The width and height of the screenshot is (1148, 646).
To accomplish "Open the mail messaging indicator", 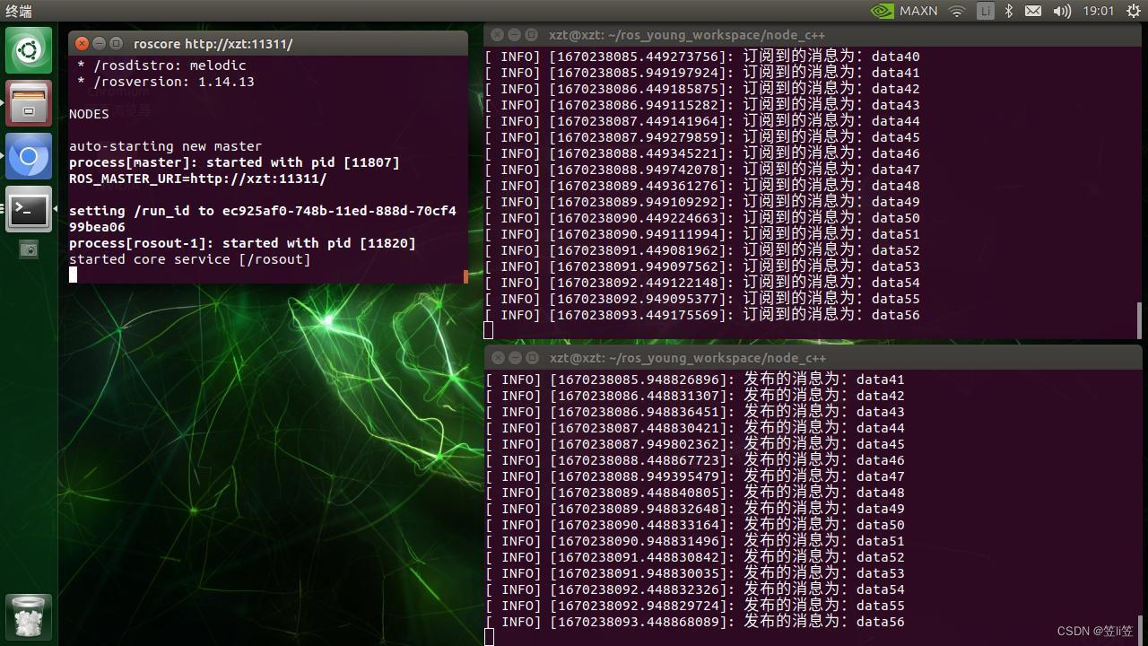I will [x=1033, y=11].
